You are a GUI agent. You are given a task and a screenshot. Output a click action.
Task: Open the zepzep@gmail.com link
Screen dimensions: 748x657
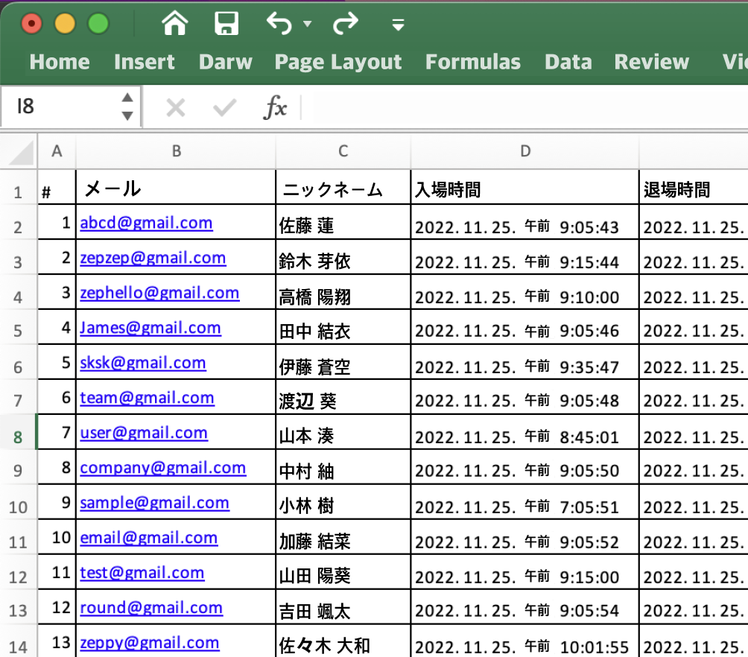pyautogui.click(x=153, y=258)
